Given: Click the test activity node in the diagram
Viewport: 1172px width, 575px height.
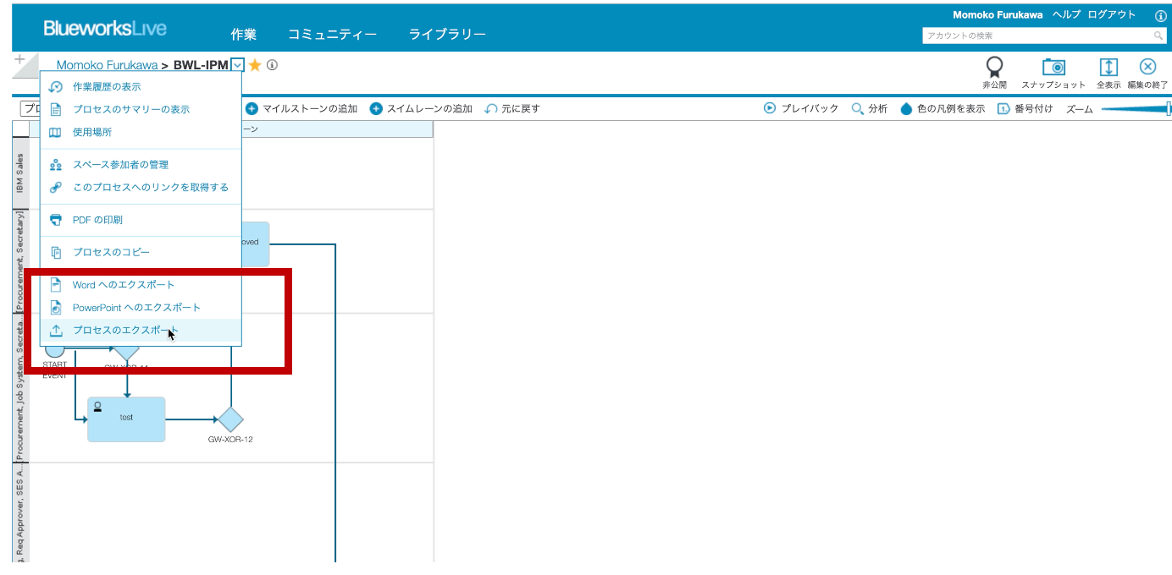Looking at the screenshot, I should [x=126, y=417].
